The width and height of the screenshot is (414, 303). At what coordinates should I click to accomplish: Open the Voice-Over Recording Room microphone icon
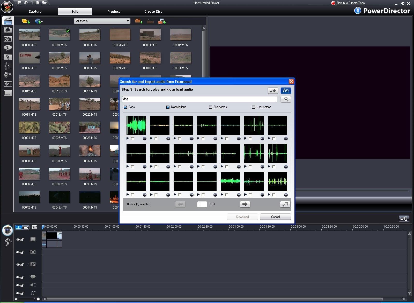click(x=8, y=75)
